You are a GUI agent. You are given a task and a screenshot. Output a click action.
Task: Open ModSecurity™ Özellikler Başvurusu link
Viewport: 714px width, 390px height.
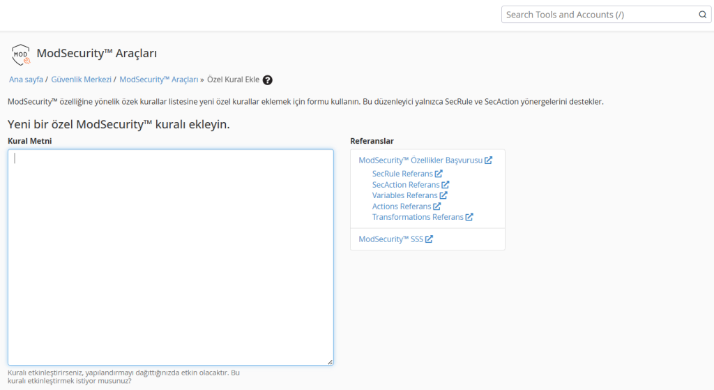420,160
